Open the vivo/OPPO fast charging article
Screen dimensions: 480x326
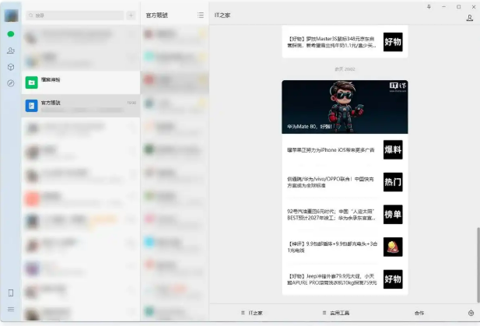345,182
